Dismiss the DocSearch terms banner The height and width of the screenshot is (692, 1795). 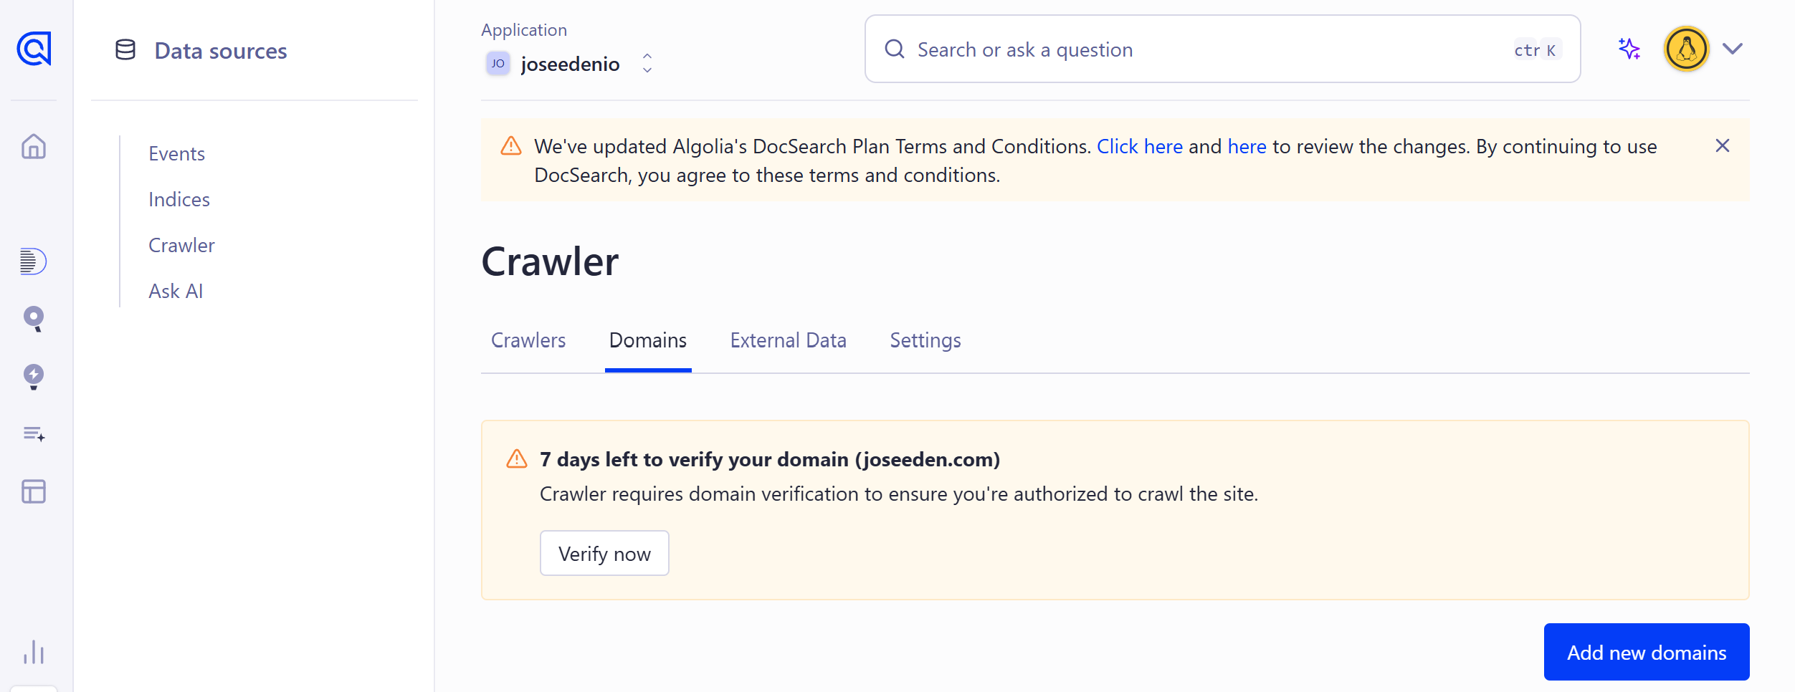click(1723, 146)
